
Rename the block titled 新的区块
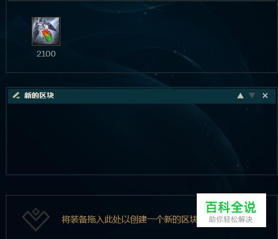click(x=39, y=96)
